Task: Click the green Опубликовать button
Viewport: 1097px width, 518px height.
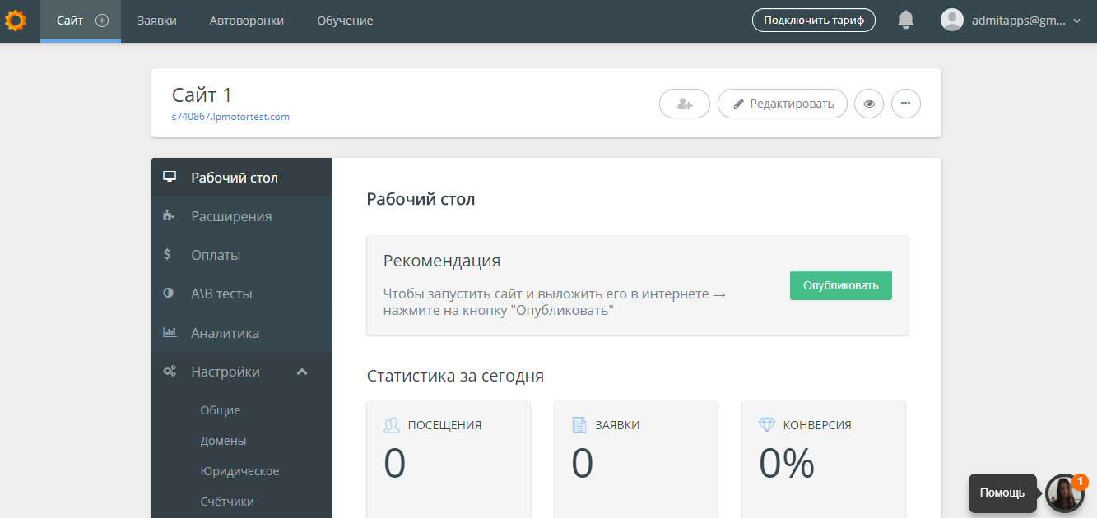Action: (x=840, y=284)
